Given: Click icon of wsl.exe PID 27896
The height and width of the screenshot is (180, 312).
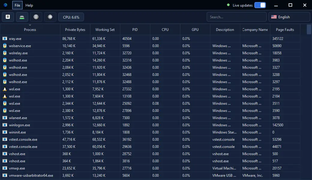Looking at the screenshot, I should pos(5,111).
